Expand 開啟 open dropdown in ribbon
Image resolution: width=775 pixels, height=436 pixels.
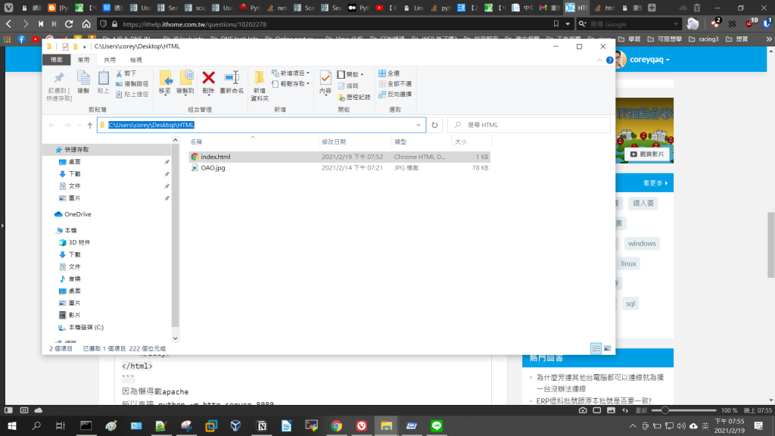351,74
